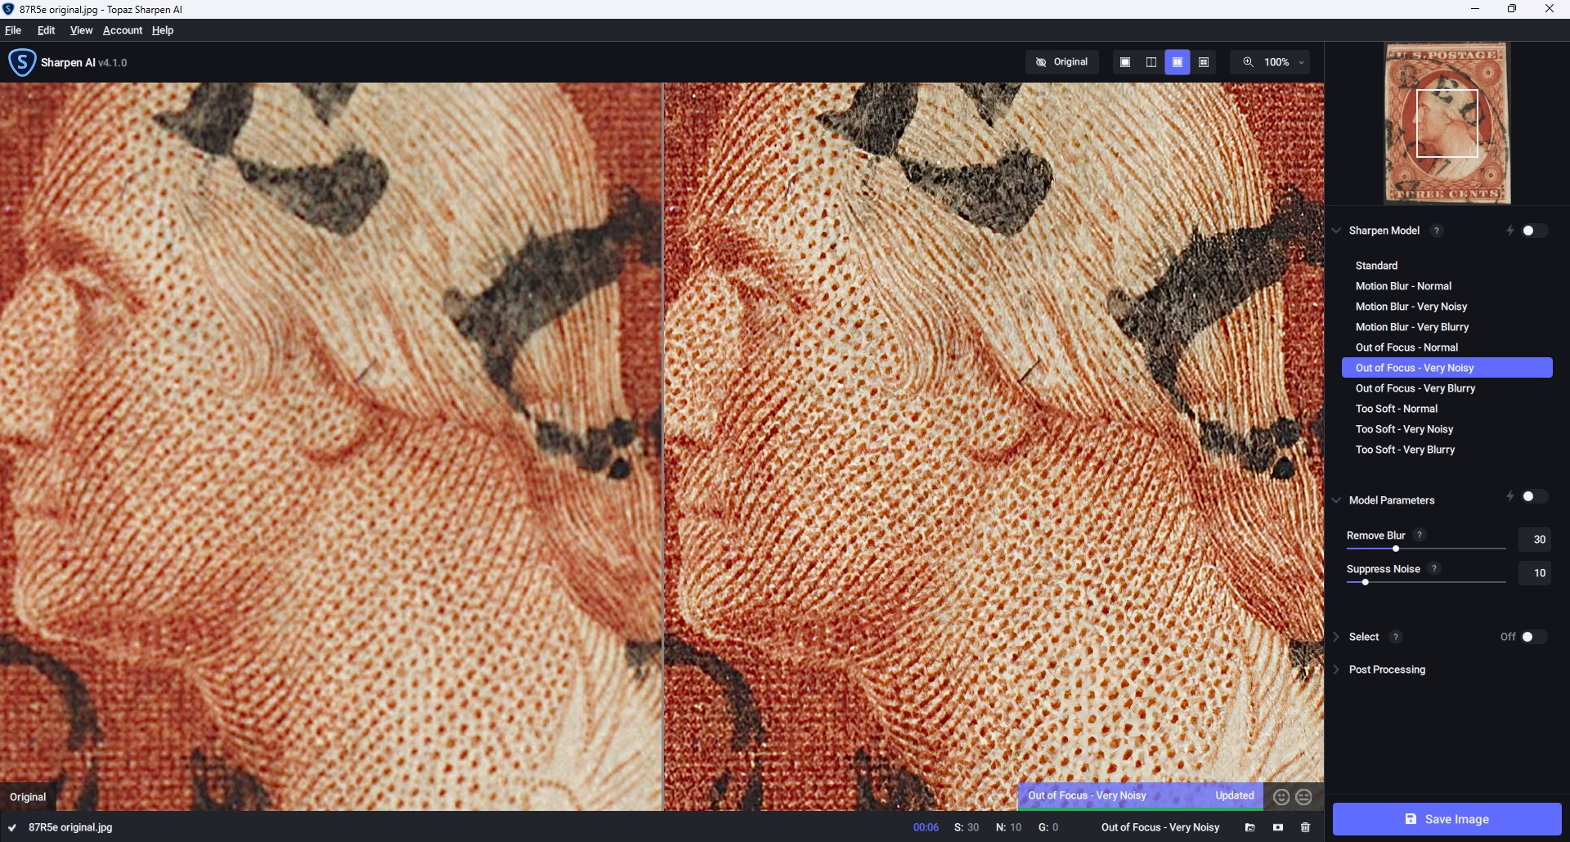Click the Original label on left preview
Viewport: 1570px width, 842px height.
pos(28,797)
